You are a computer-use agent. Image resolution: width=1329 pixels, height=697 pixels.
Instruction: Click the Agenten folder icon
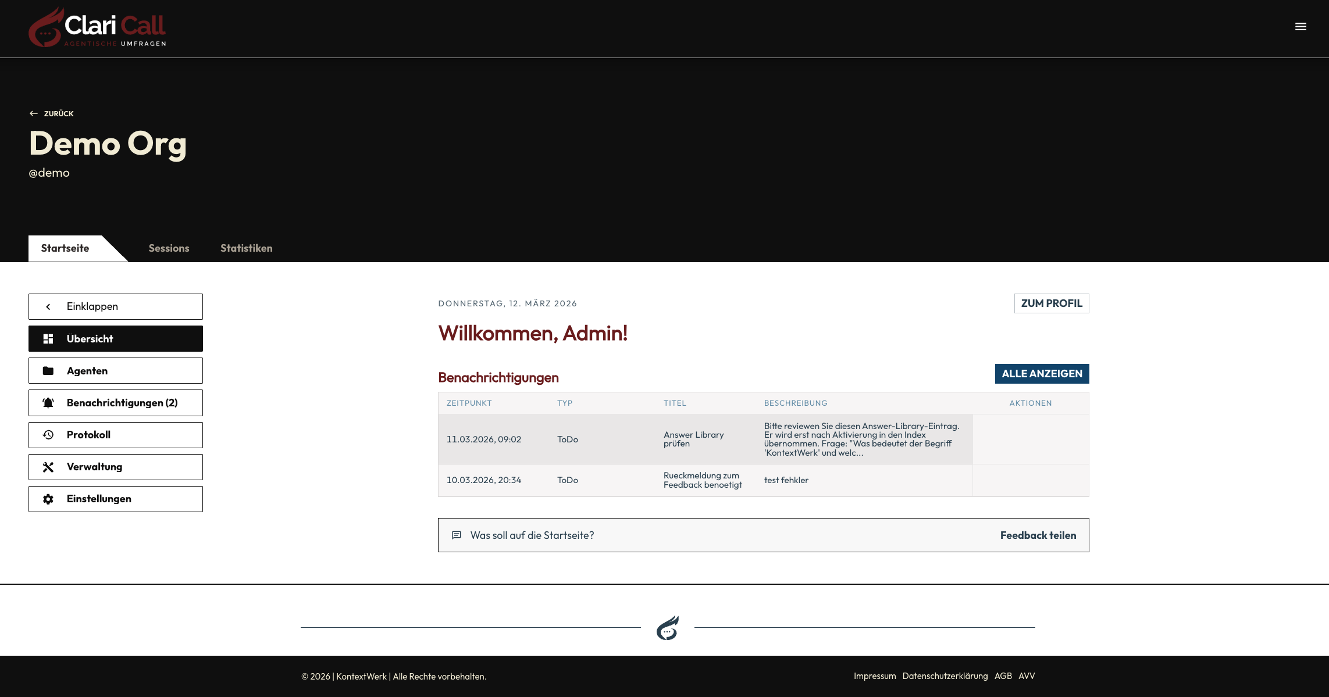click(49, 370)
